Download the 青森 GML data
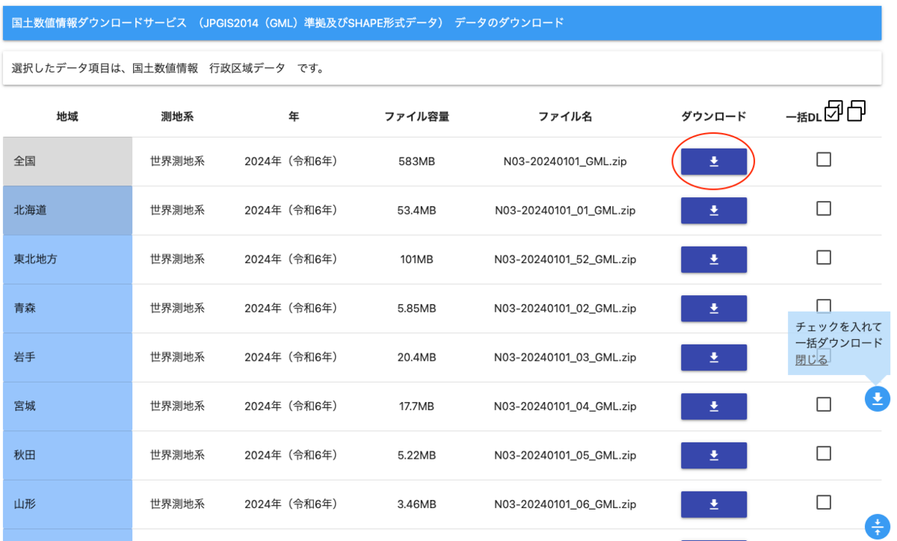Screen dimensions: 897x541 coord(713,308)
